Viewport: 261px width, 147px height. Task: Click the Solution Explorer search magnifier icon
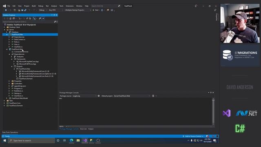point(55,22)
